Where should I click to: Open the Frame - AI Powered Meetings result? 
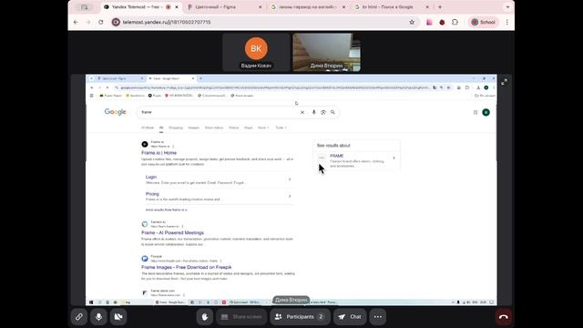pyautogui.click(x=172, y=233)
